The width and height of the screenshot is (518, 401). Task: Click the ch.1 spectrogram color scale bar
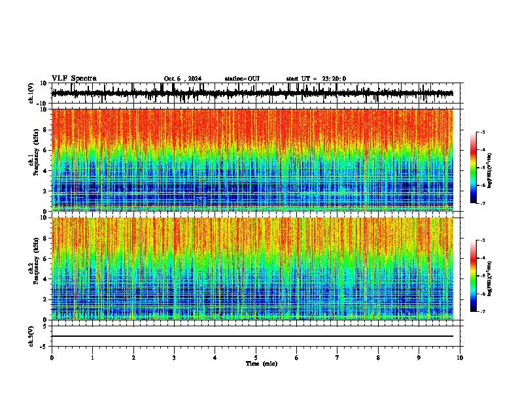(x=474, y=168)
